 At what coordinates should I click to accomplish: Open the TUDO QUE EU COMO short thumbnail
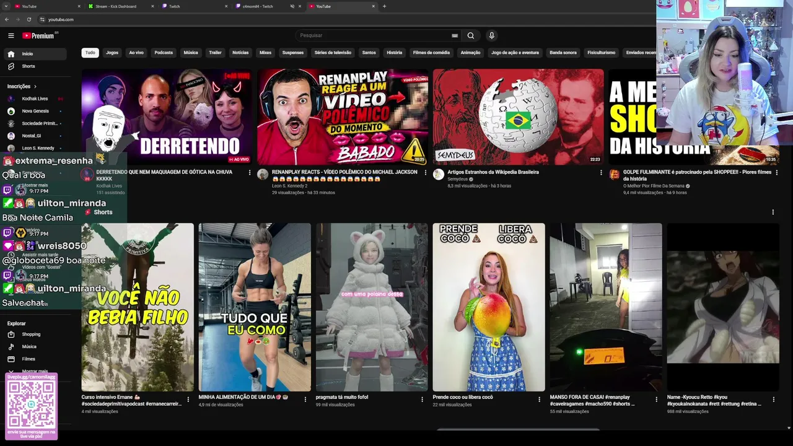[x=255, y=307]
